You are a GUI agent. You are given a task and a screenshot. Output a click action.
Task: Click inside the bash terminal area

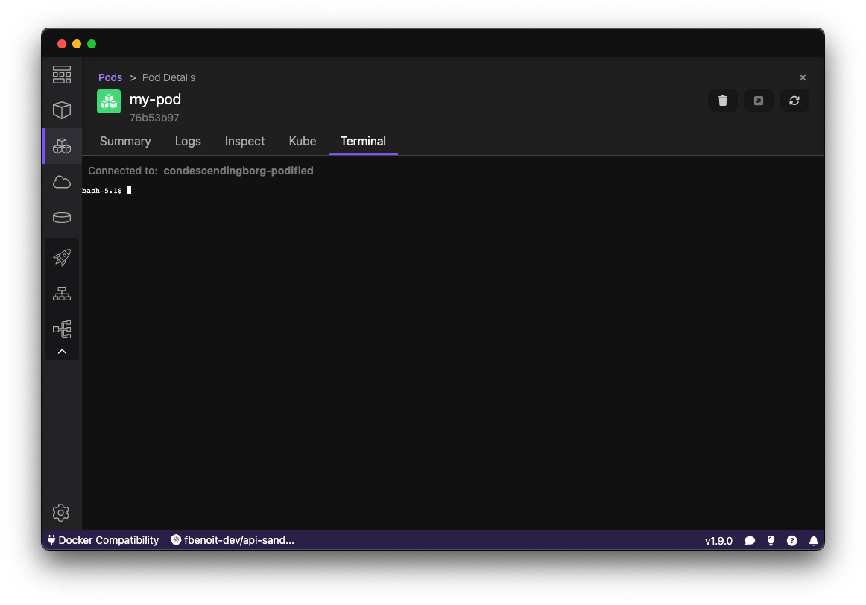447,335
